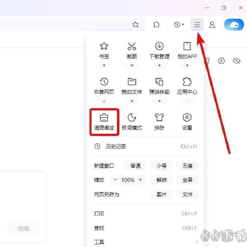Select 查找 find menu item
This screenshot has width=247, height=247.
coord(144,228)
